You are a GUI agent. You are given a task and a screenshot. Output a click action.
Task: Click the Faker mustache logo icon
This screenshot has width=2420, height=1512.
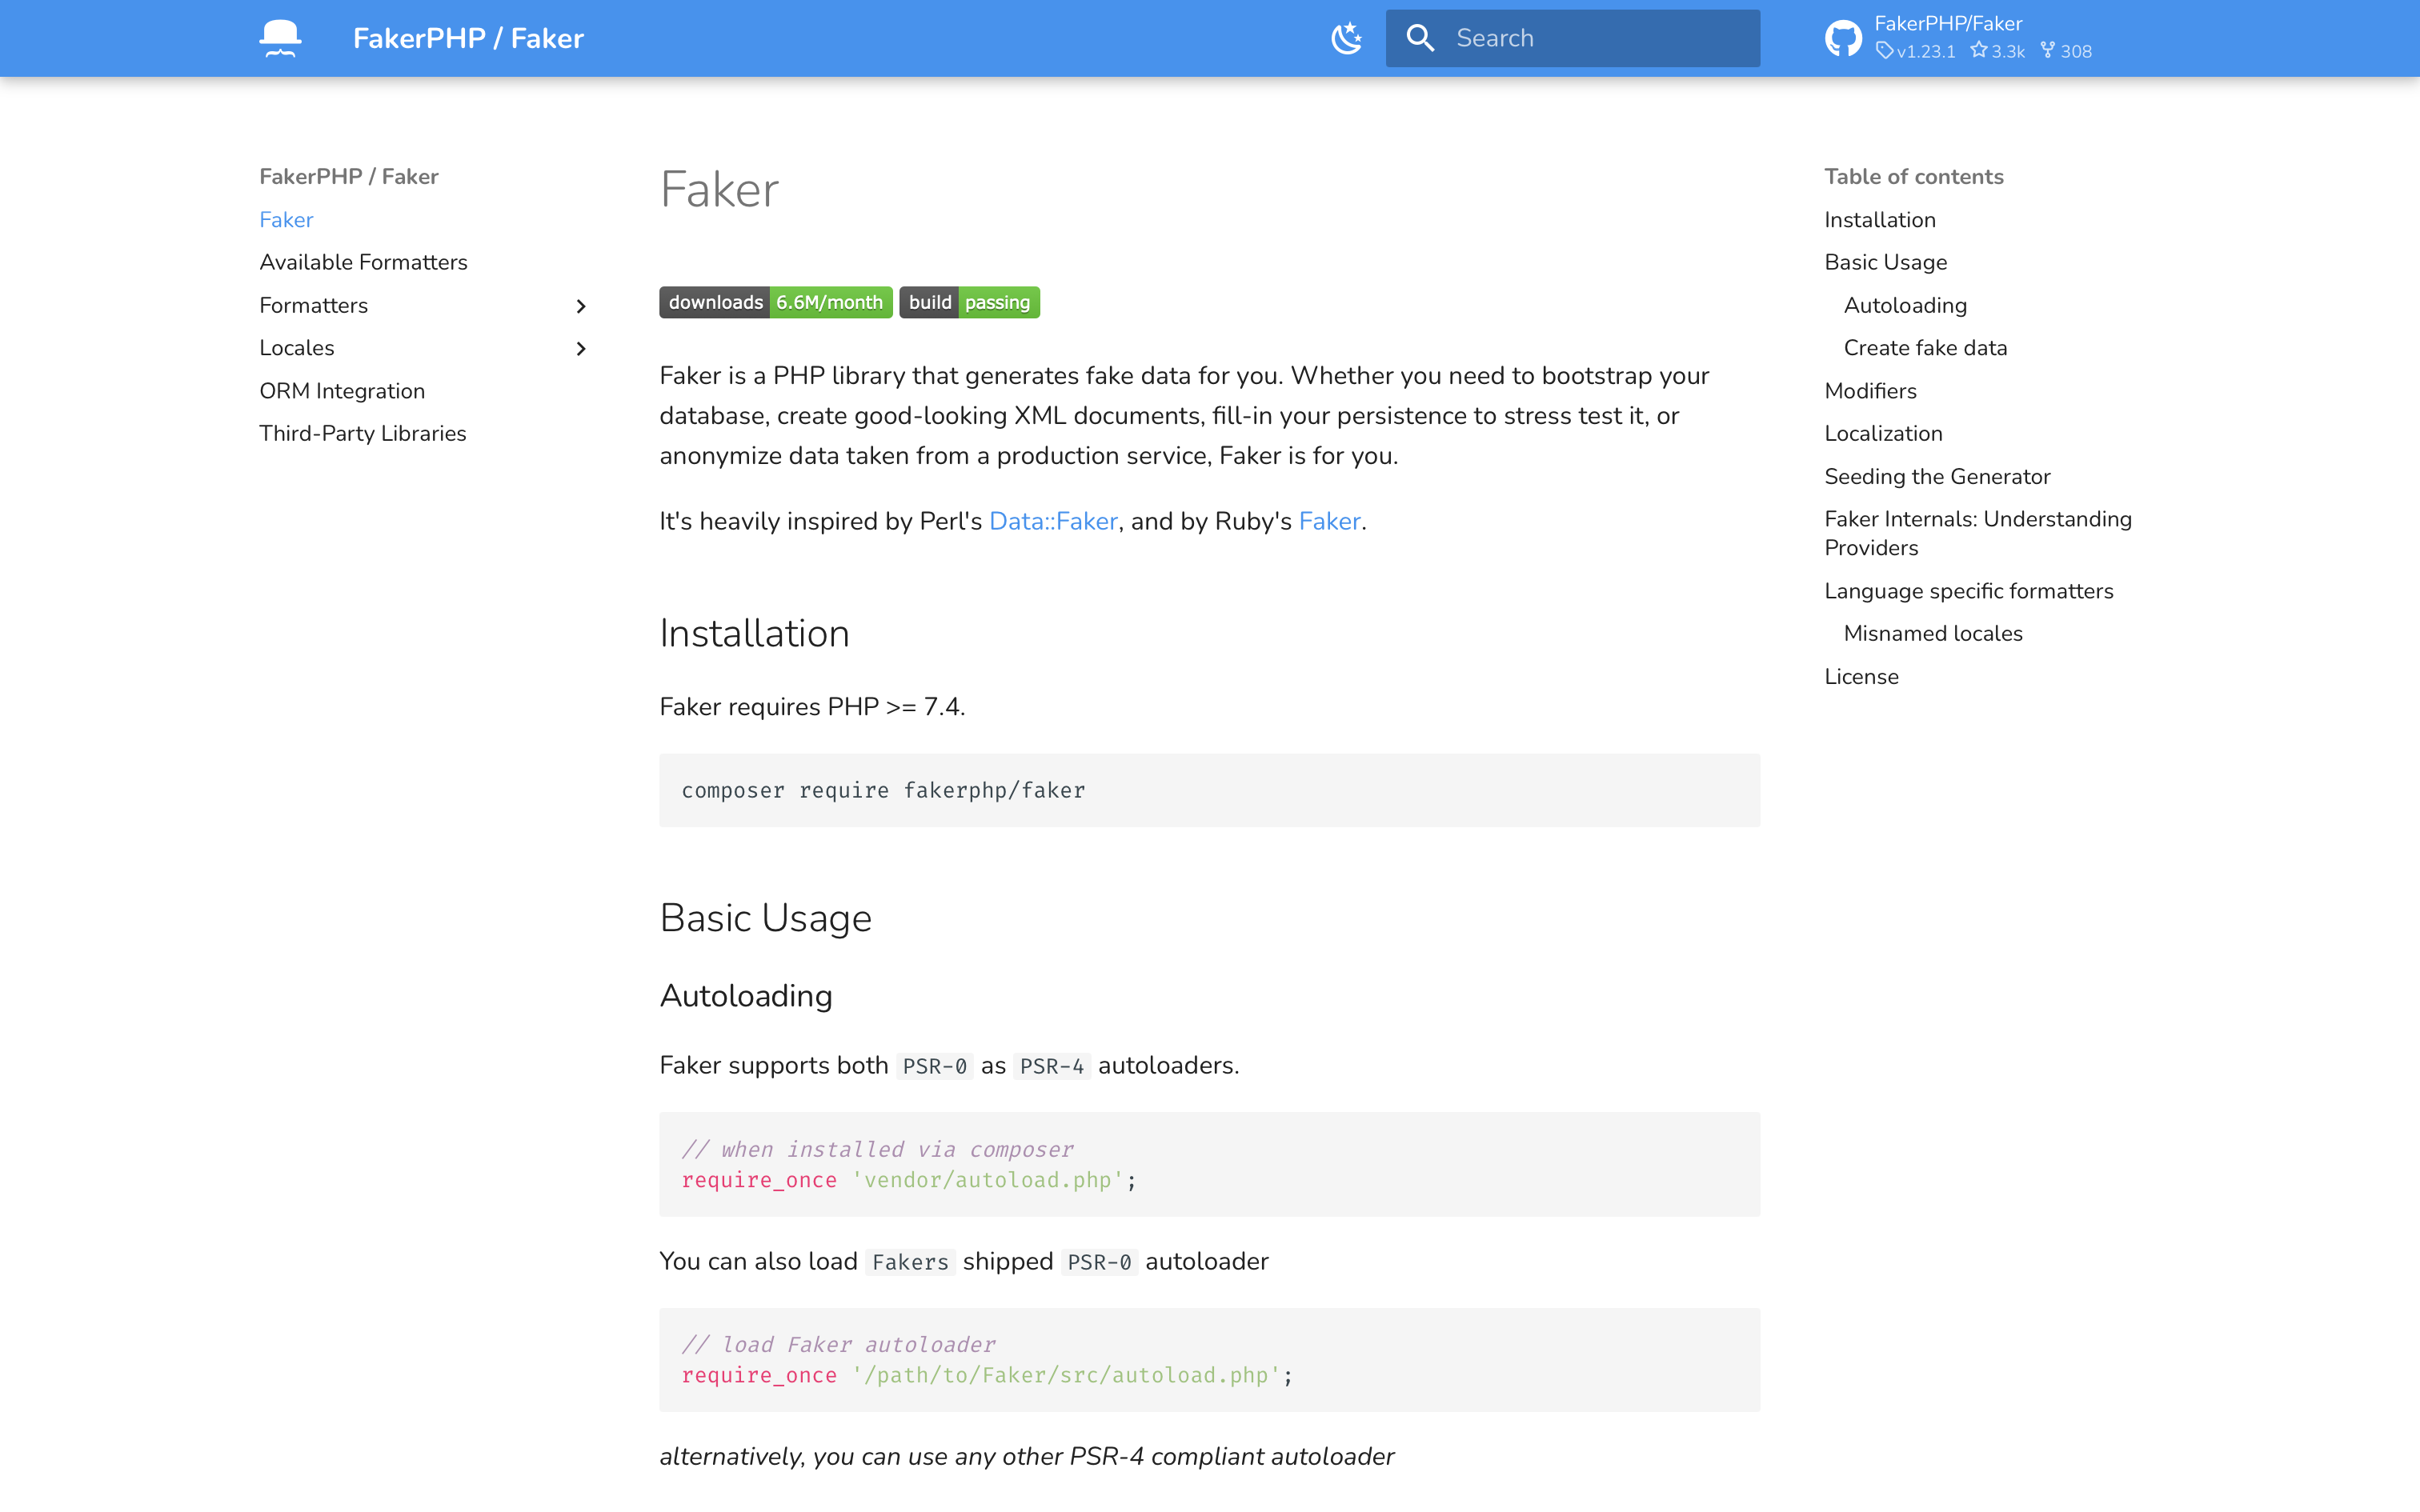pos(280,38)
